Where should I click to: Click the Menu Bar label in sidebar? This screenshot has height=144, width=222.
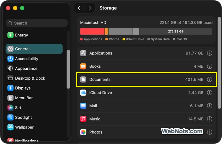point(24,98)
